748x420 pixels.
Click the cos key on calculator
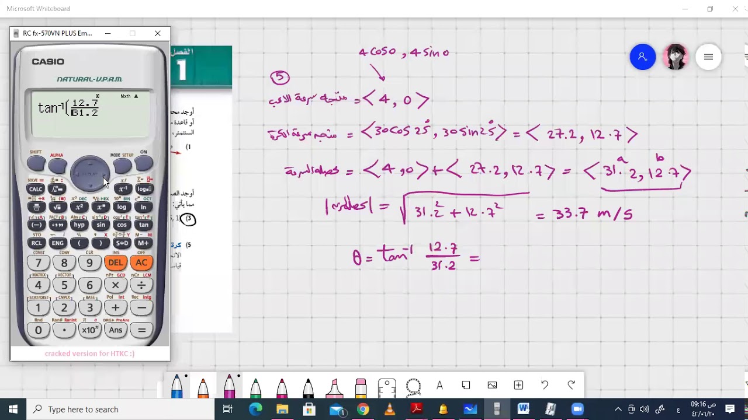click(122, 225)
